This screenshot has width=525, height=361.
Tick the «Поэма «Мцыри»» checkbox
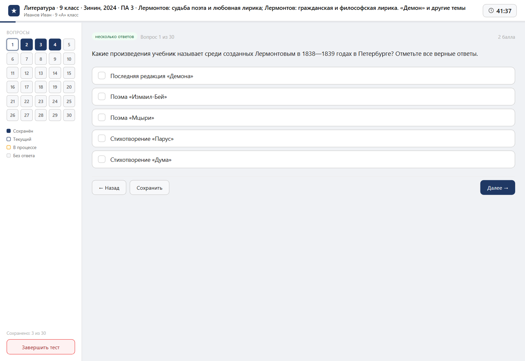(102, 117)
